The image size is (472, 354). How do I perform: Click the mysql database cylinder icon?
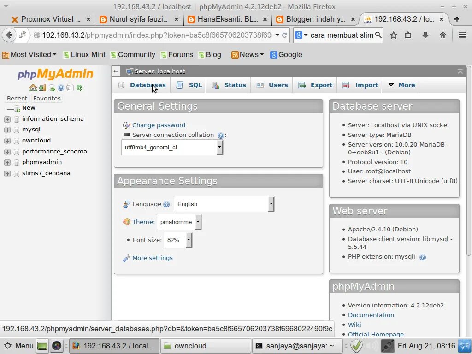17,130
